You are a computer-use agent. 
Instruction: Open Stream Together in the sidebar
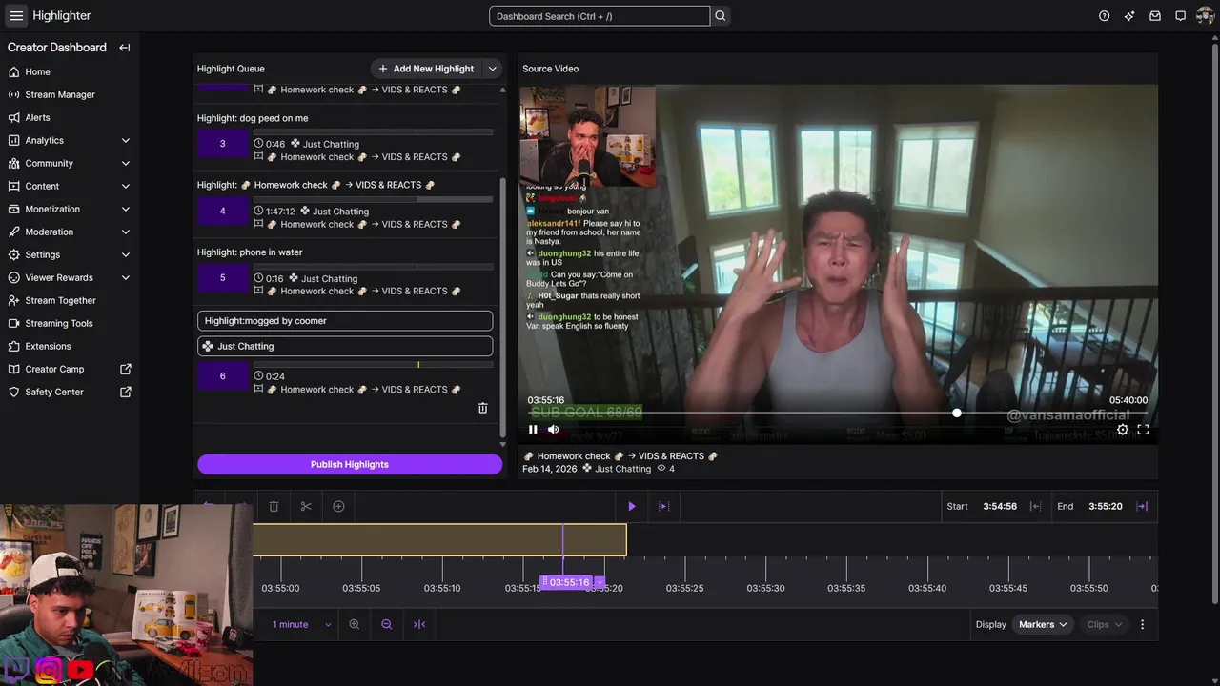click(60, 300)
